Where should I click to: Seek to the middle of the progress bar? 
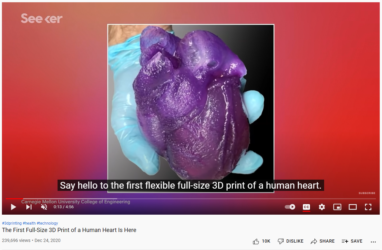[x=191, y=199]
